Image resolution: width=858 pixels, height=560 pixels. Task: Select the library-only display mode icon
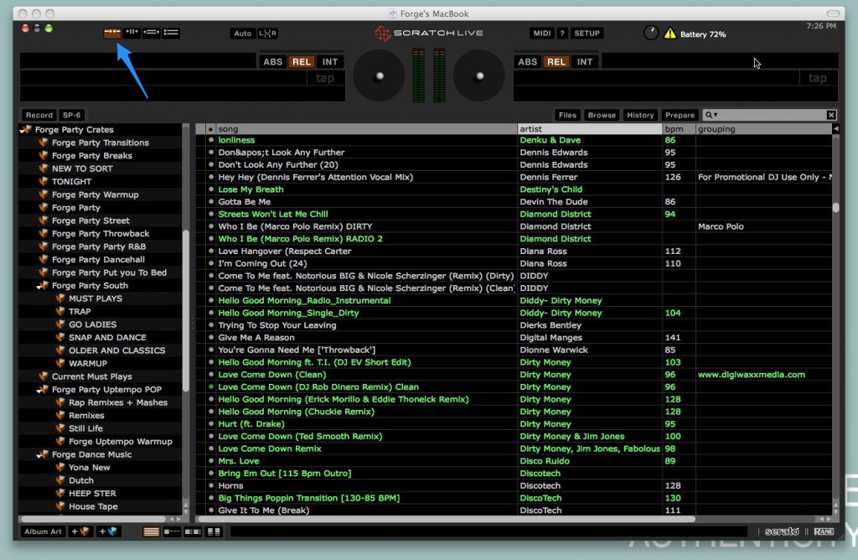112,32
